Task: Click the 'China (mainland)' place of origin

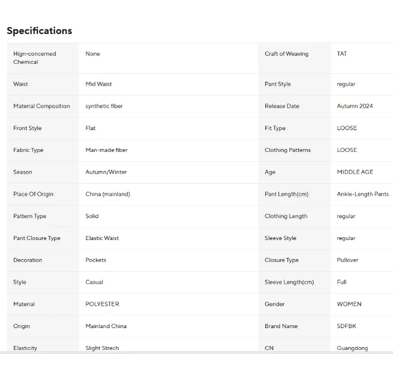Action: click(108, 194)
